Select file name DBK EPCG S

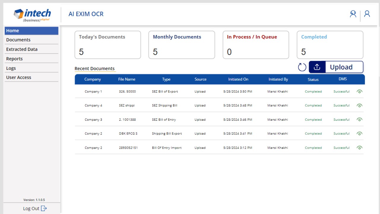(128, 133)
